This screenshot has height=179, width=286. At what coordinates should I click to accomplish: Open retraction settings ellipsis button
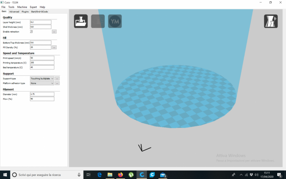pyautogui.click(x=54, y=32)
